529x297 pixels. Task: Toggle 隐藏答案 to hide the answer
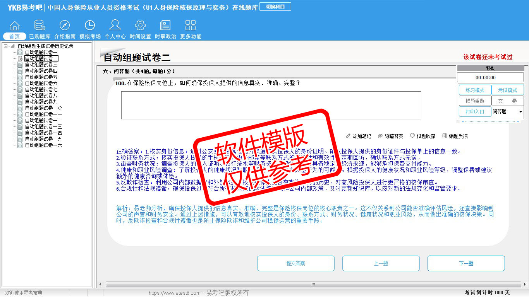(390, 136)
